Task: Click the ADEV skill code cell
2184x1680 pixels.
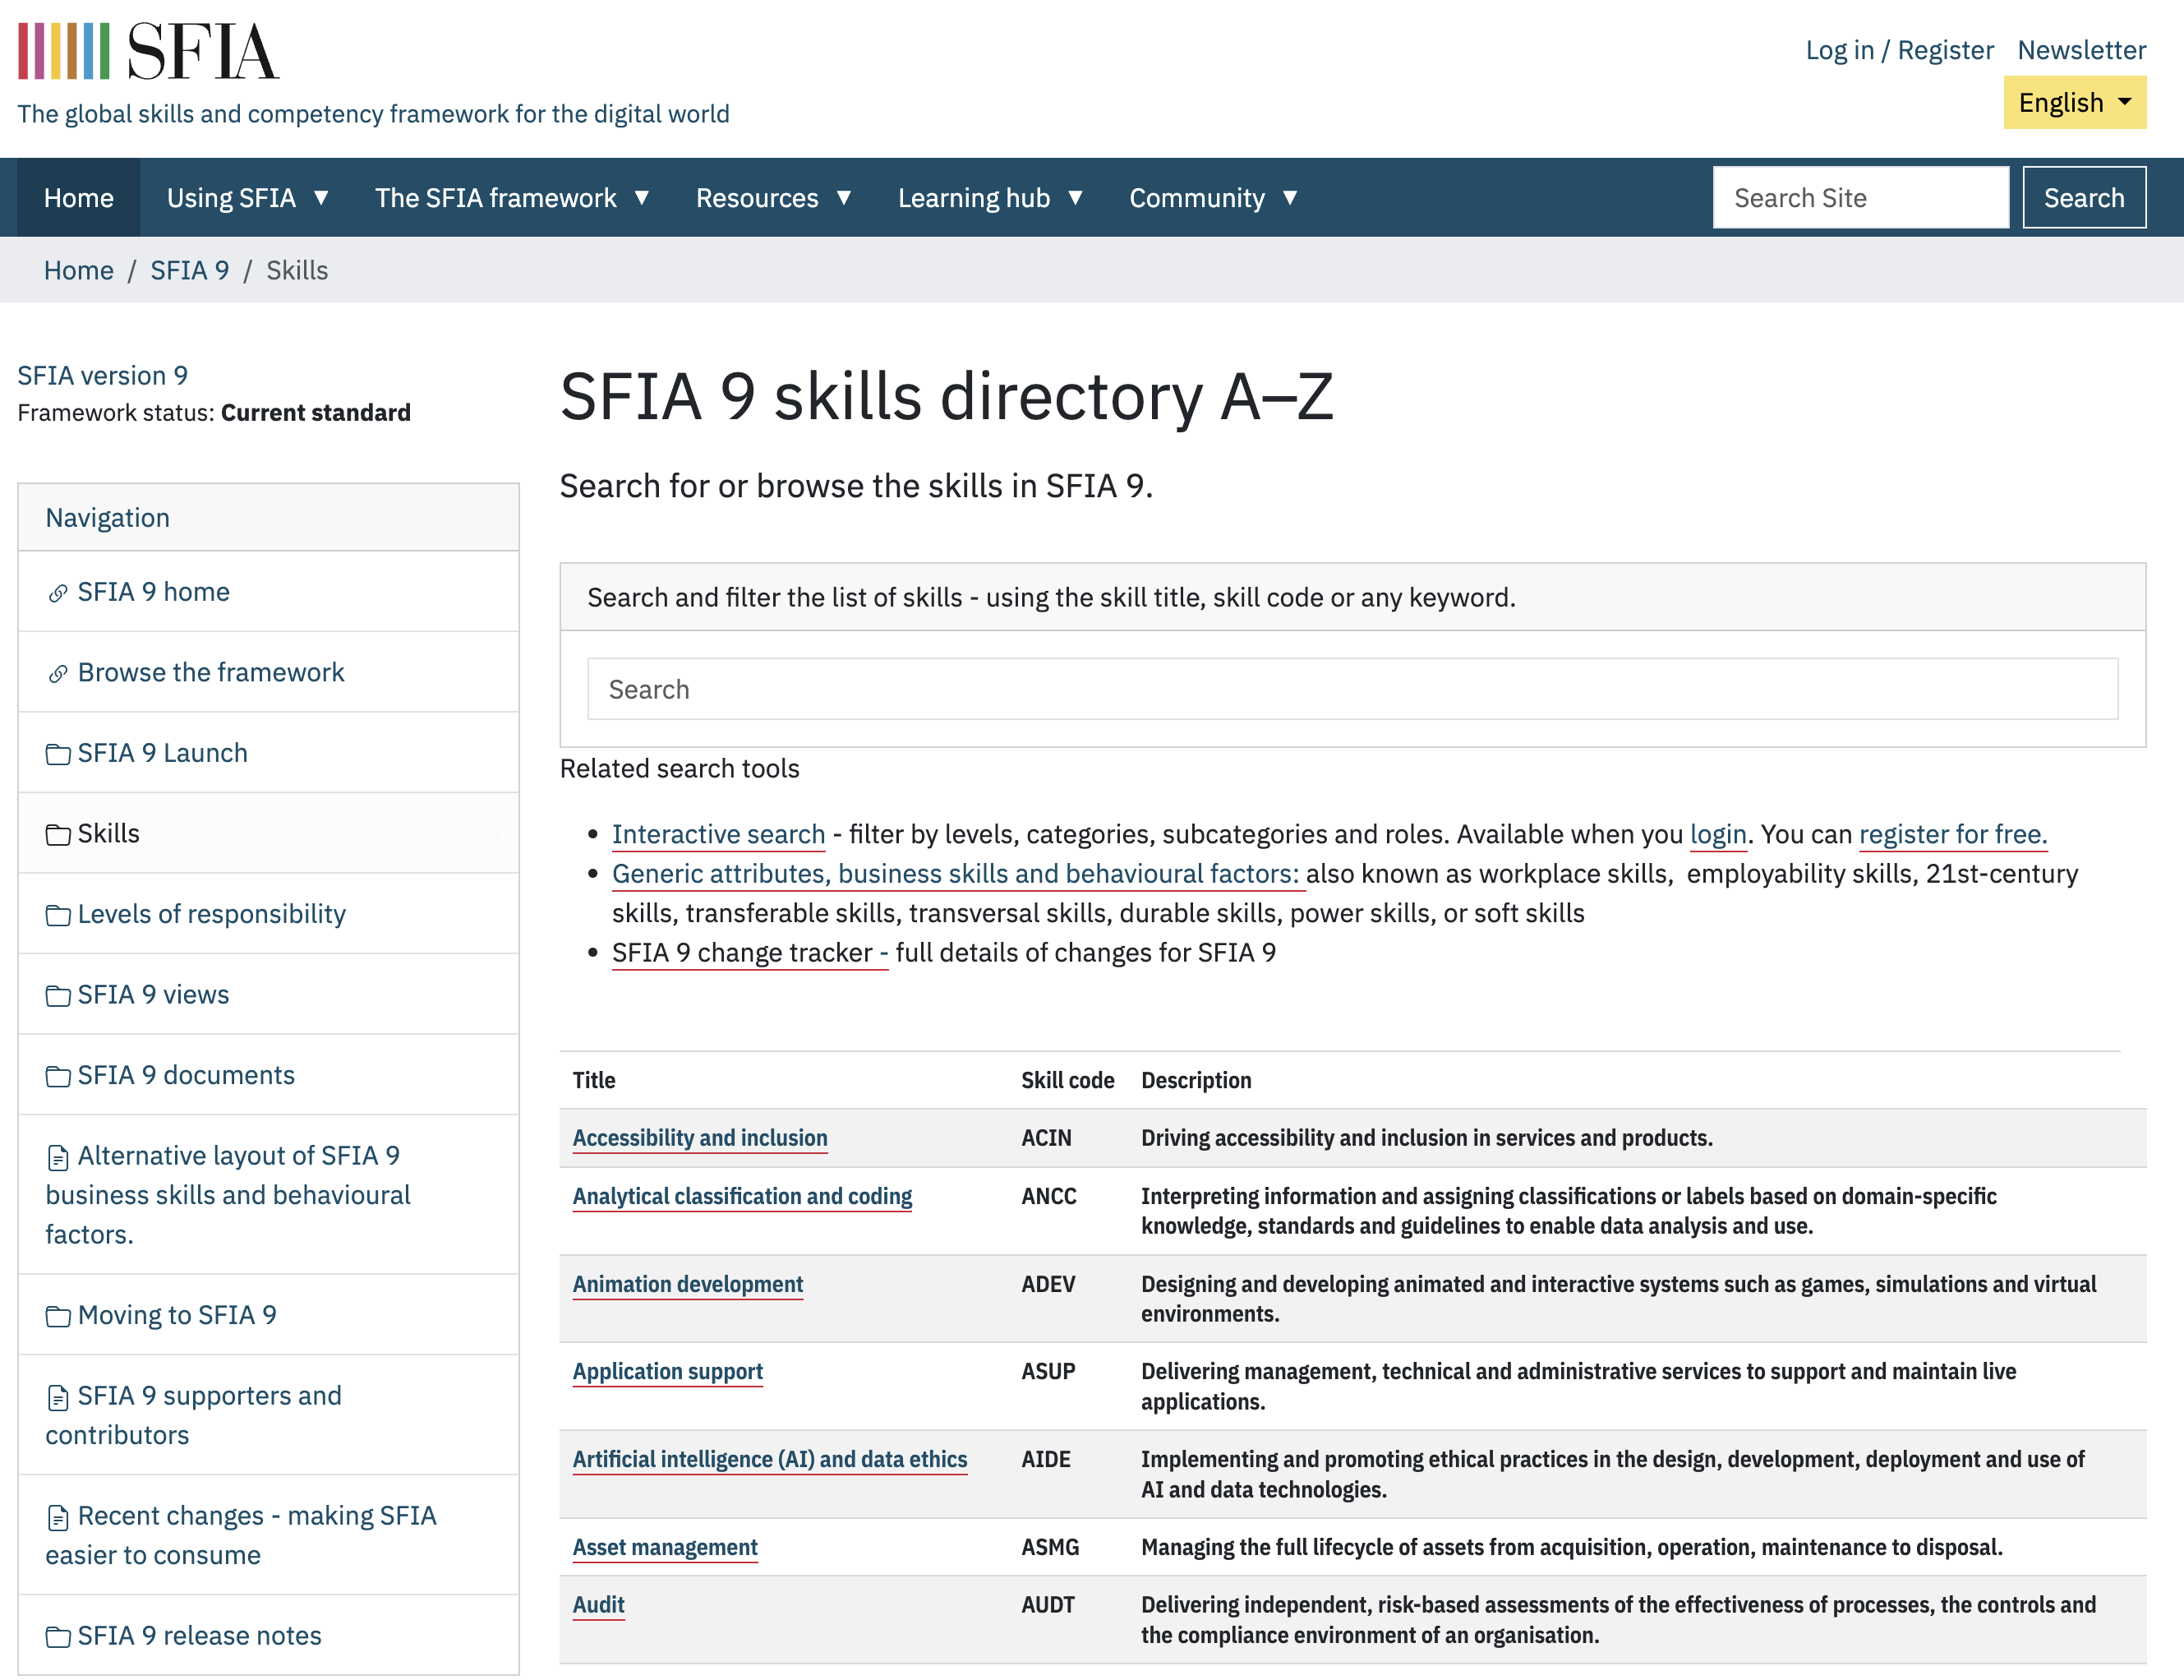Action: (x=1048, y=1284)
